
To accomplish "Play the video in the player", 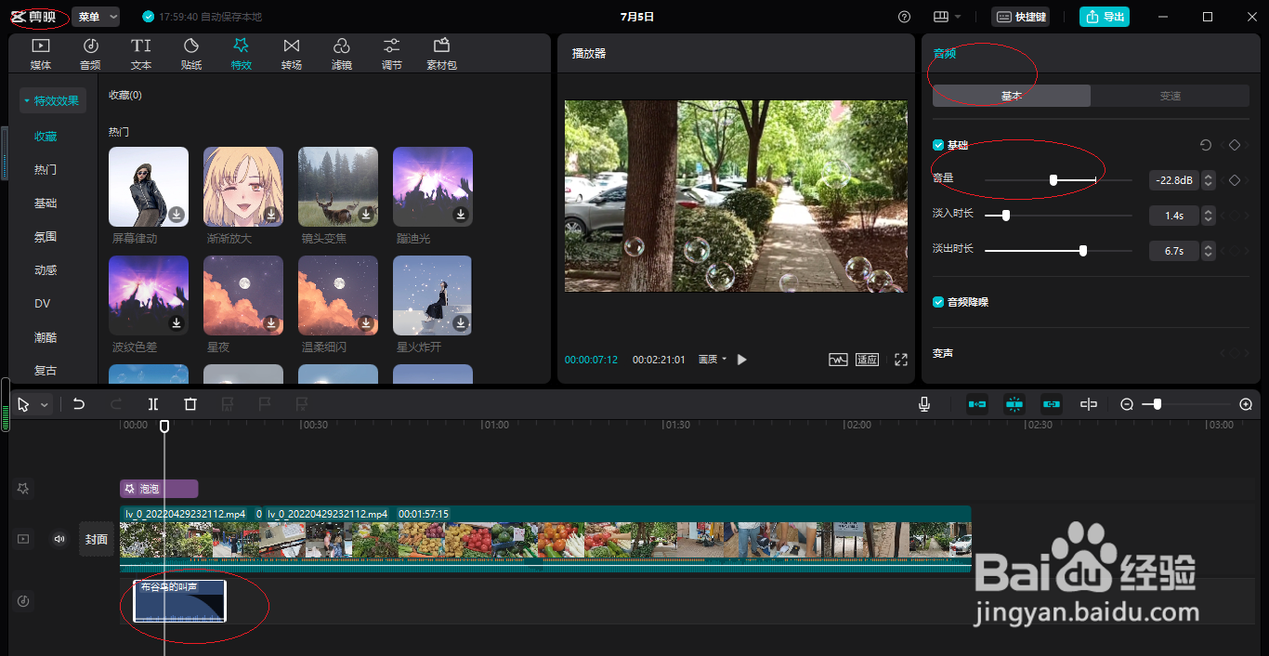I will pos(742,360).
